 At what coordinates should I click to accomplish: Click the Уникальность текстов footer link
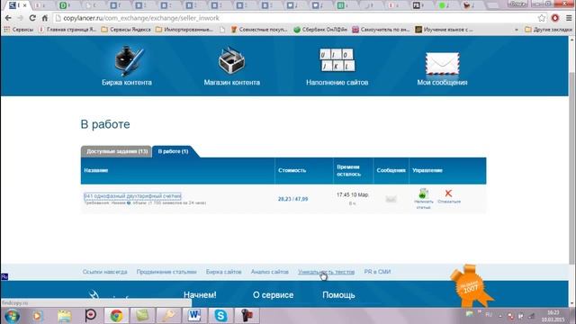click(x=326, y=272)
